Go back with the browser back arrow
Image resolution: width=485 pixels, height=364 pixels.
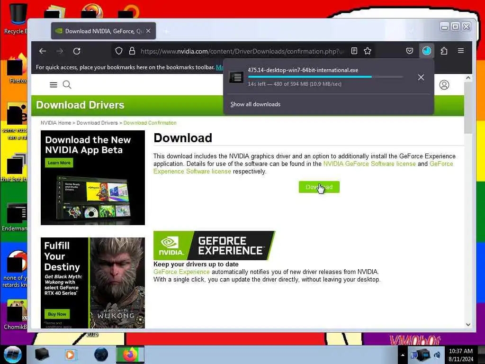point(43,51)
